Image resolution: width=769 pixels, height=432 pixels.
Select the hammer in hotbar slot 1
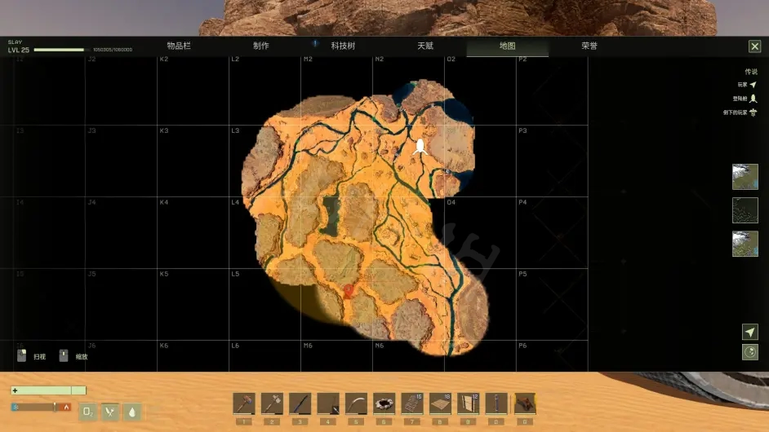coord(244,403)
